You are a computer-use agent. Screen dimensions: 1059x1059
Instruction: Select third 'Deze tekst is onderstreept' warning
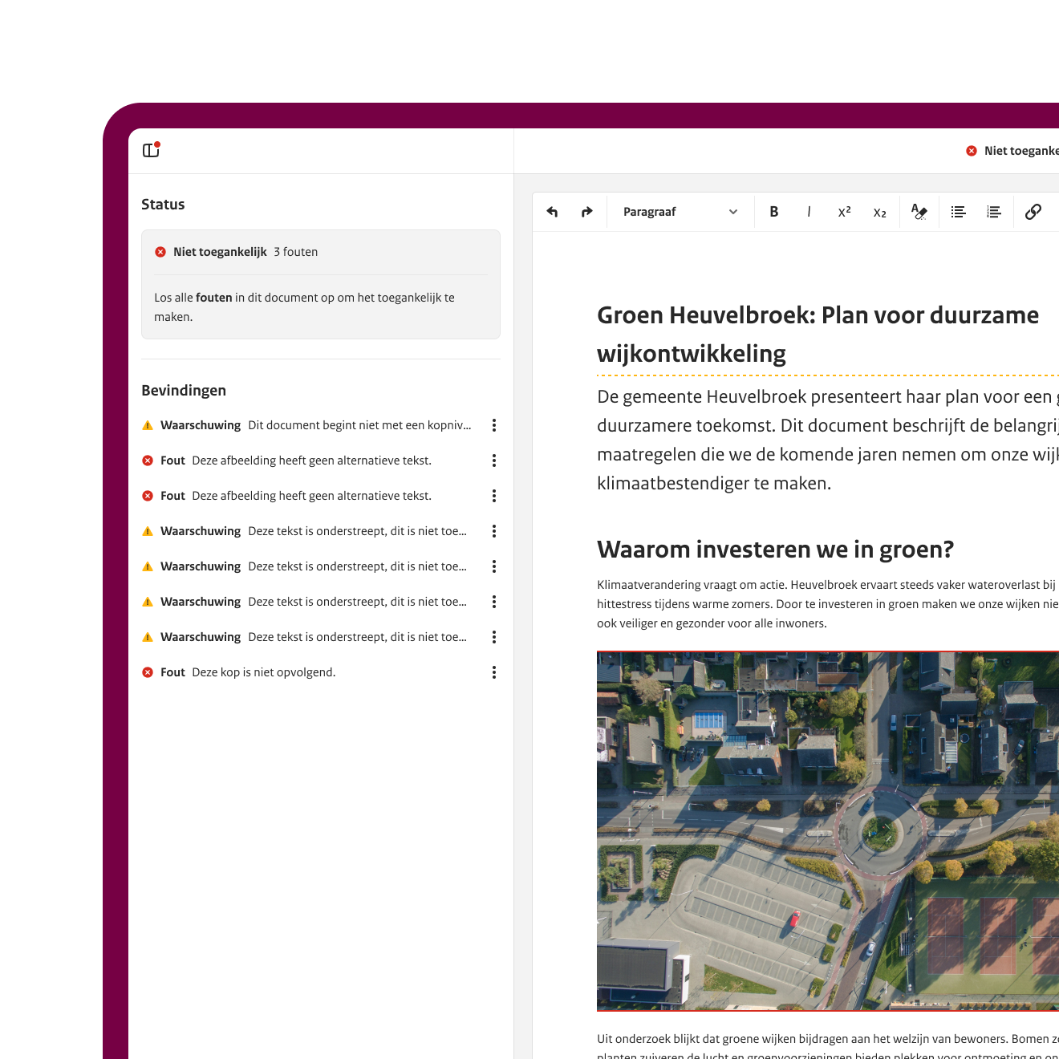tap(305, 602)
